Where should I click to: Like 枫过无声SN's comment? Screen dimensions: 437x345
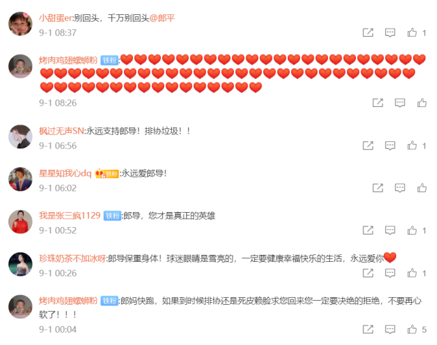(412, 145)
